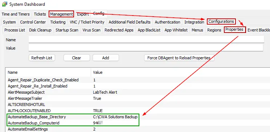
Task: Switch to the Configurations tab
Action: tap(221, 21)
